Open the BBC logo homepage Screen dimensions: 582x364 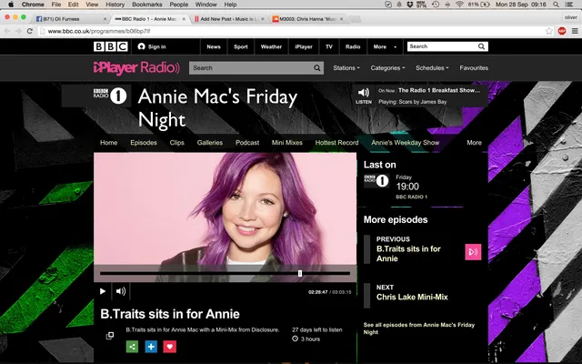(111, 46)
